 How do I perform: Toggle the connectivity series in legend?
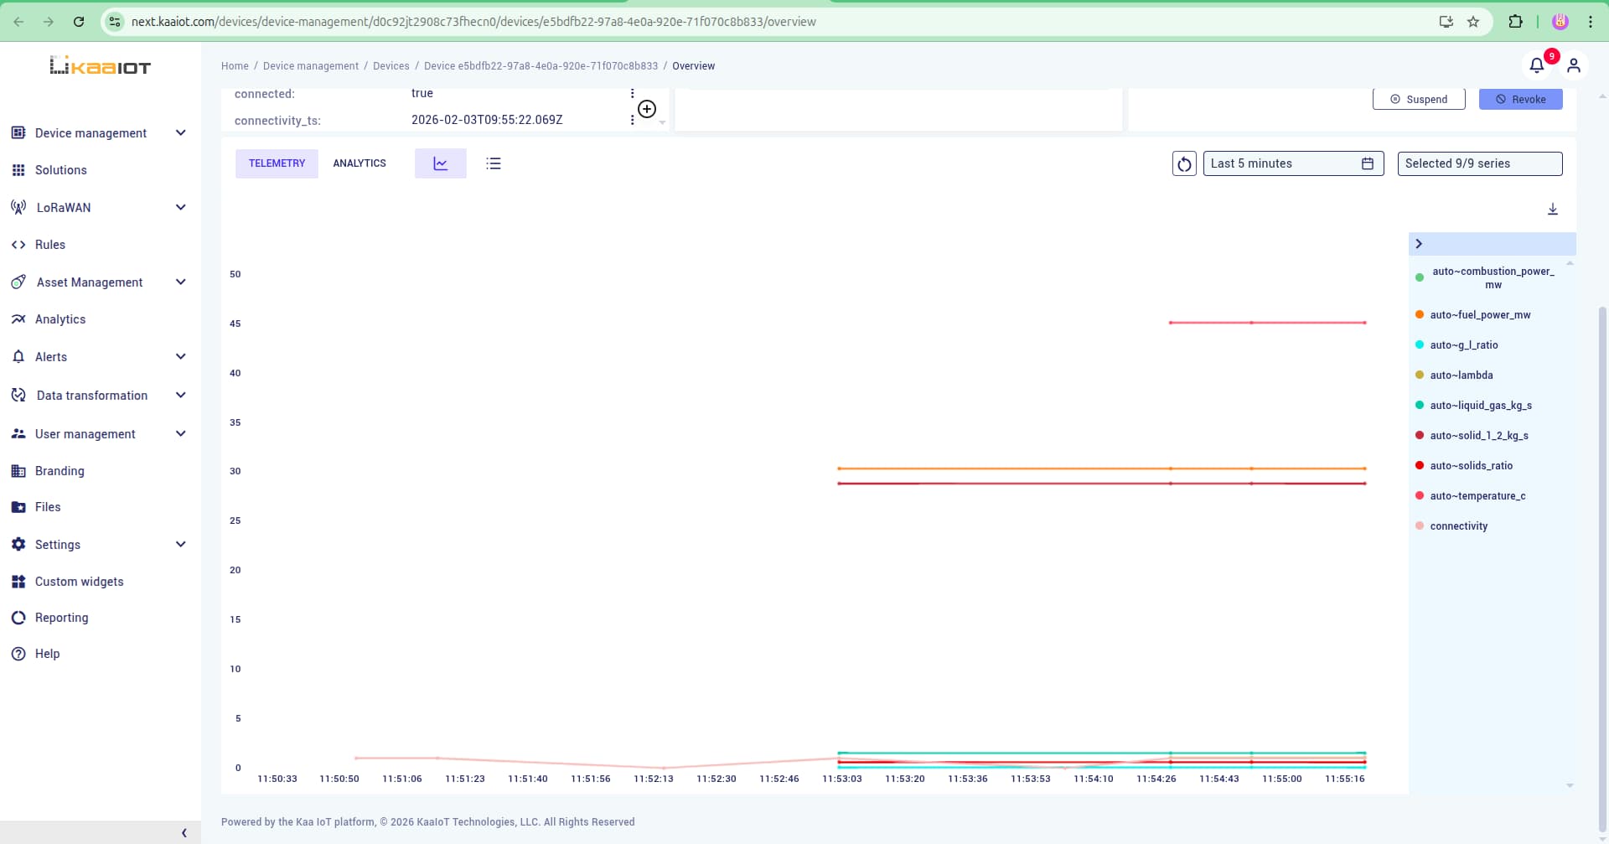point(1458,526)
